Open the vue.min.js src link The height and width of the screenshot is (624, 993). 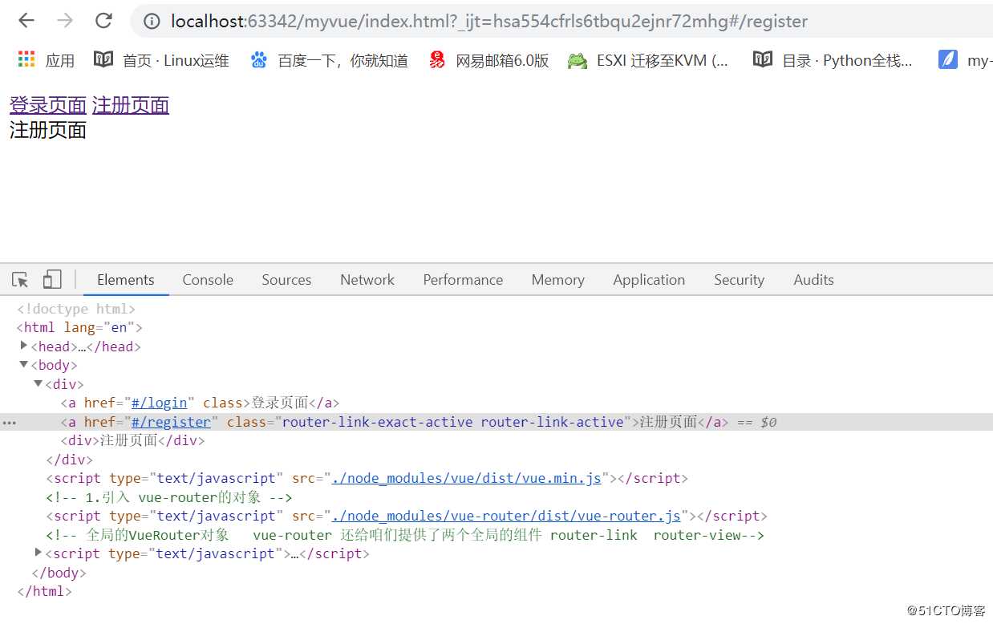[466, 478]
